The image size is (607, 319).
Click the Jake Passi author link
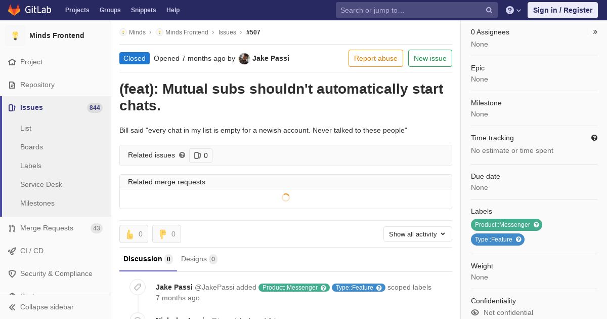coord(271,58)
